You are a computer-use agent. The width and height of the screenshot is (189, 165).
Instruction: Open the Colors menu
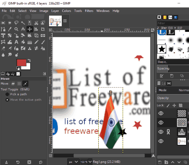[66, 11]
